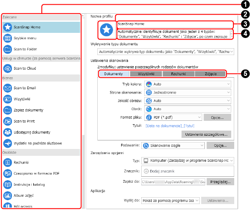Click the Przeglądaj button
The height and width of the screenshot is (210, 250).
coord(220,182)
